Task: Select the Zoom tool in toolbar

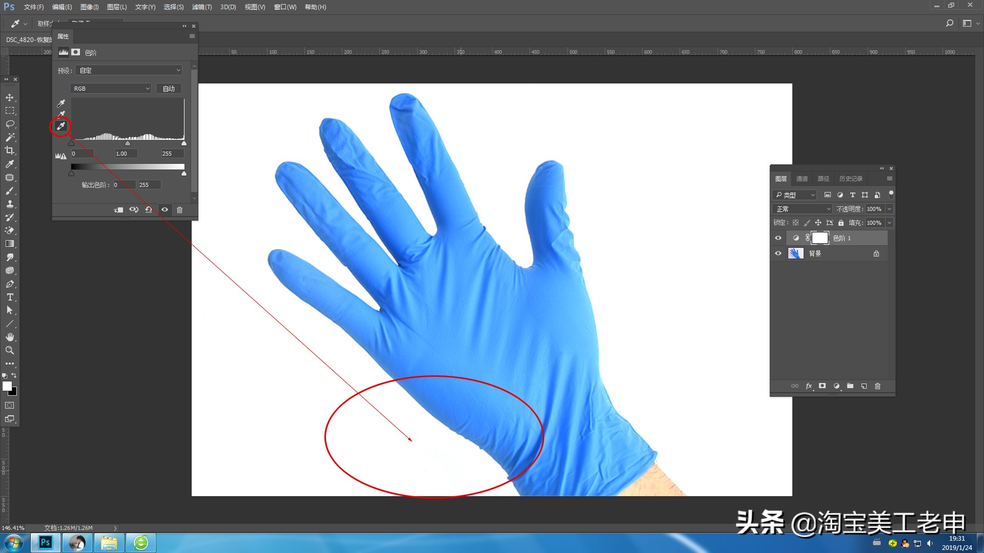Action: click(10, 350)
